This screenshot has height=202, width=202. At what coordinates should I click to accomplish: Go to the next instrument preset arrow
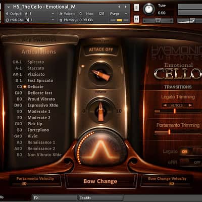[126, 7]
